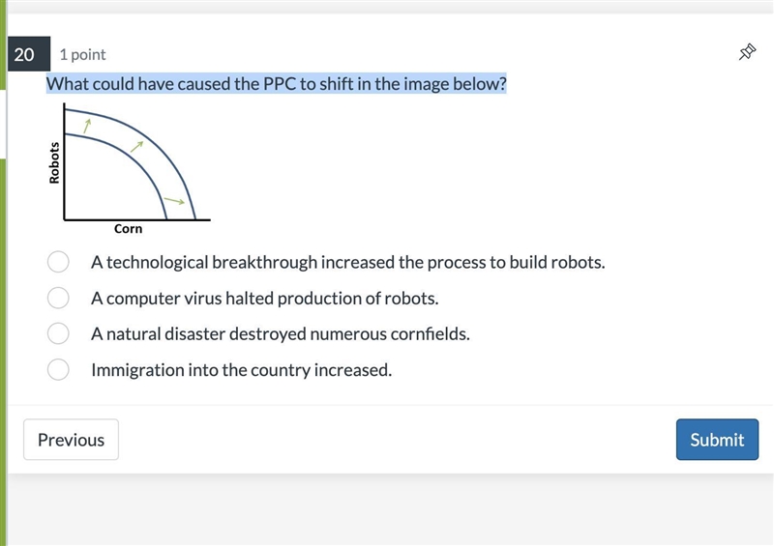This screenshot has height=546, width=774.
Task: Click the bottom green arrow near the Corn axis
Action: 174,201
